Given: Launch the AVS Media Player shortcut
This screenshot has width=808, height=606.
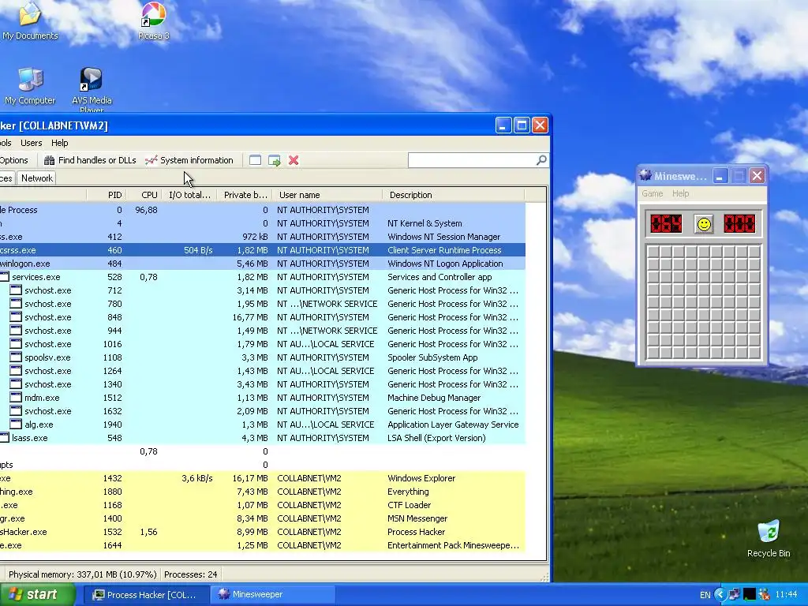Looking at the screenshot, I should [x=92, y=90].
